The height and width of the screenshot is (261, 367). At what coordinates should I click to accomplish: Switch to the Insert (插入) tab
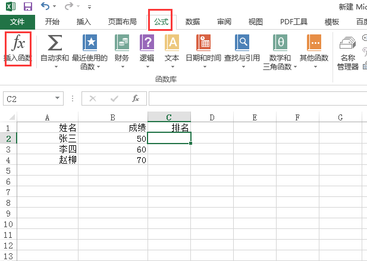pos(83,22)
